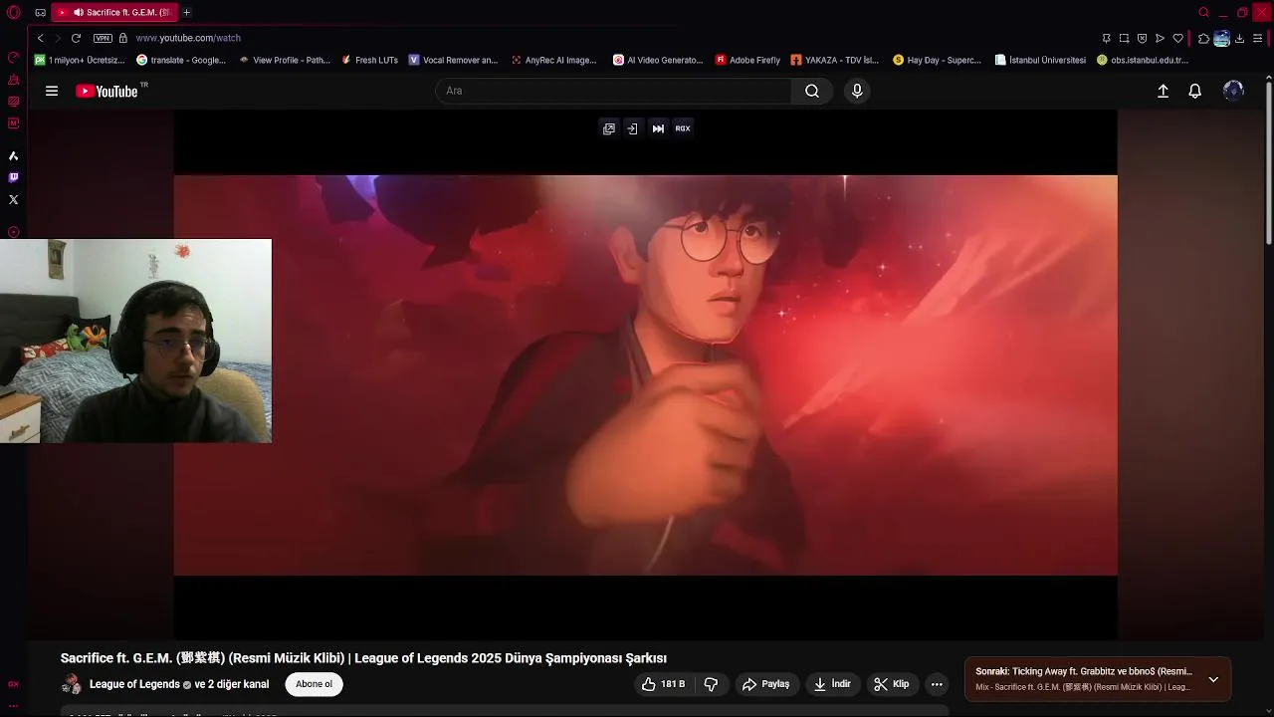Start voice search with microphone

pos(857,91)
